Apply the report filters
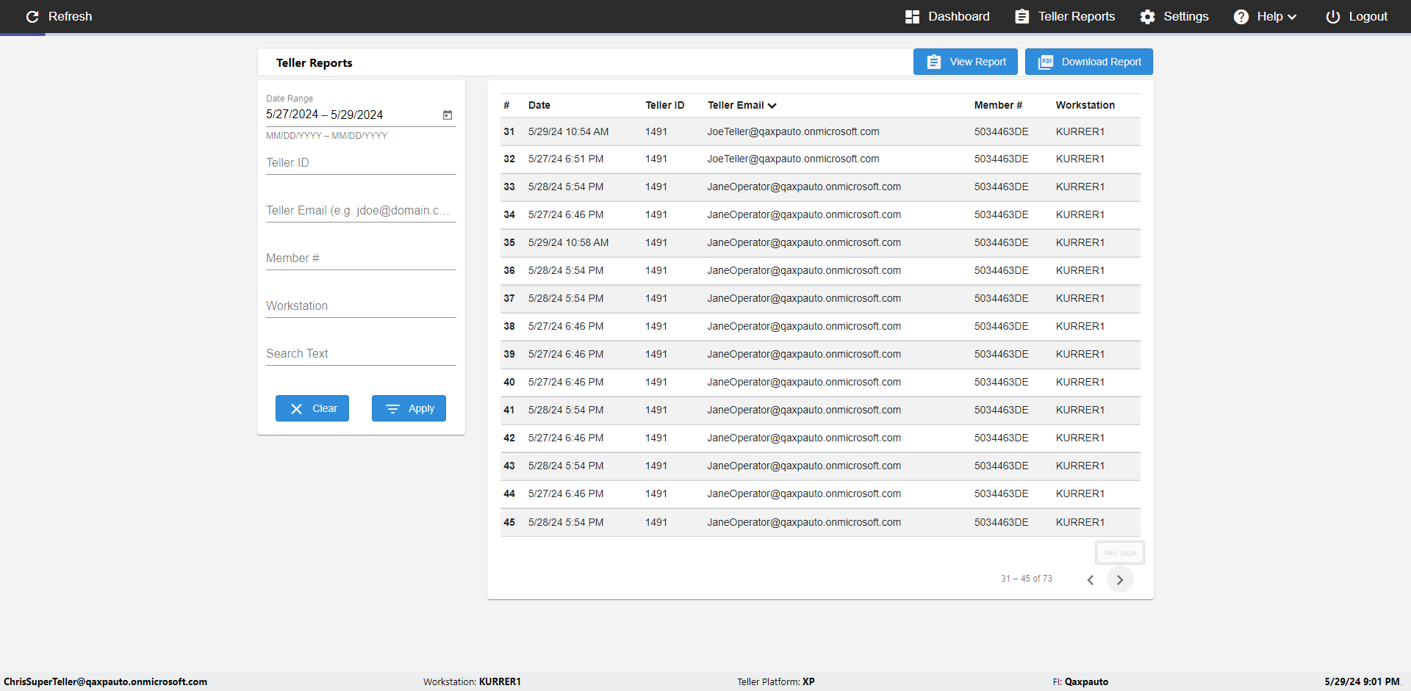This screenshot has width=1411, height=691. (409, 408)
